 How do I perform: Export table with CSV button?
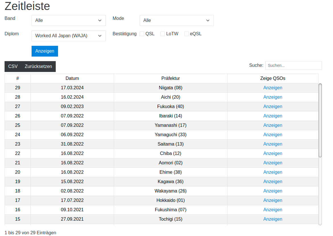pos(13,67)
